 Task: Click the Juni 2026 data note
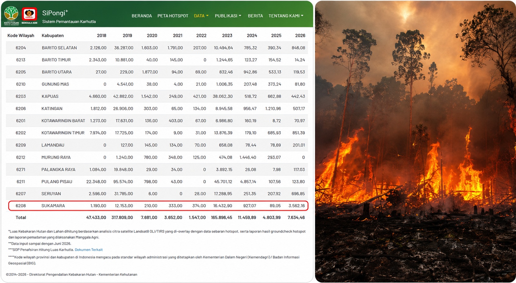click(40, 244)
